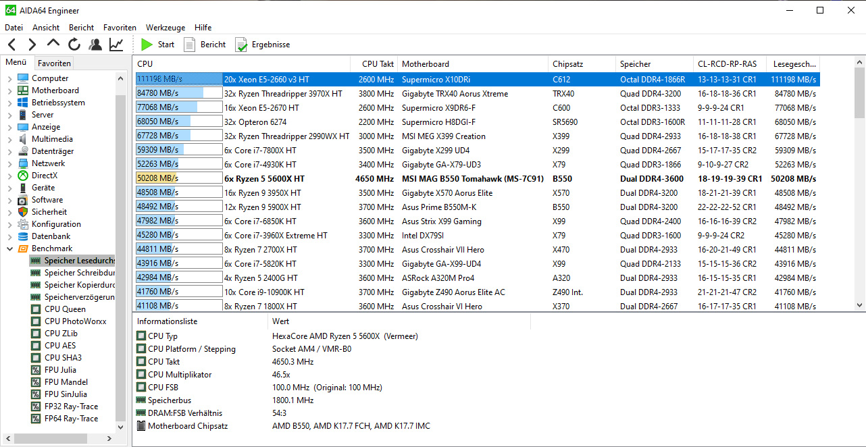Screen dimensions: 866x447
Task: Expand the Multimedia tree node
Action: [x=9, y=139]
